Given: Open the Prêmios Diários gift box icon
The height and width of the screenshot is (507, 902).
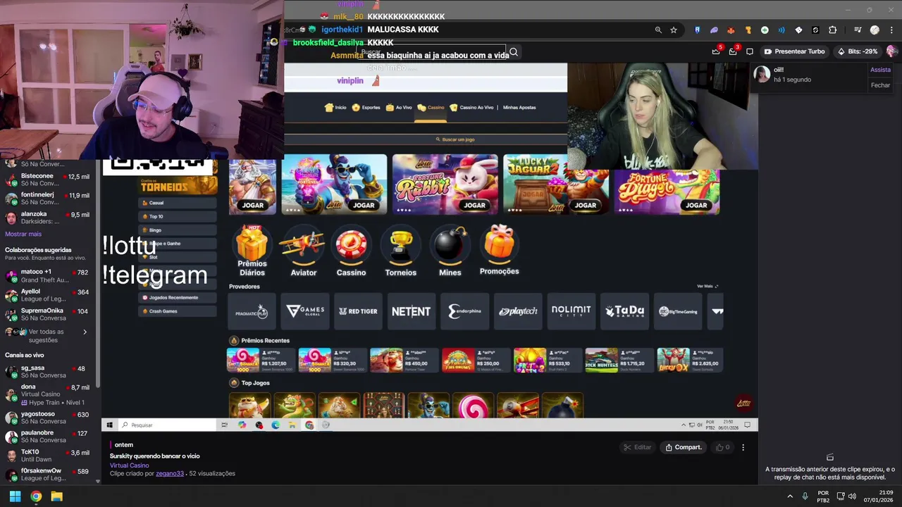Looking at the screenshot, I should click(252, 244).
